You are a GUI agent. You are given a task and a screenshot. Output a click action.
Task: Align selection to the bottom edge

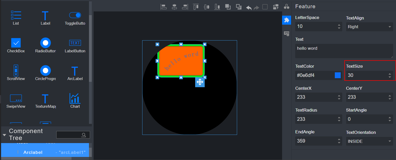(x=217, y=7)
